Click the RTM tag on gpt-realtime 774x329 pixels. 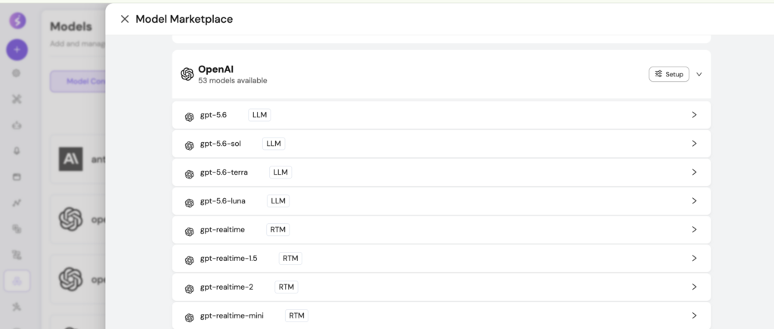tap(278, 230)
